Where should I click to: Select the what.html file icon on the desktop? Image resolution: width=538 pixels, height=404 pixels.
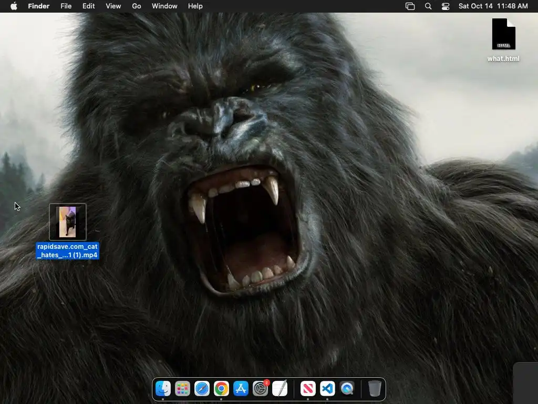pos(503,34)
